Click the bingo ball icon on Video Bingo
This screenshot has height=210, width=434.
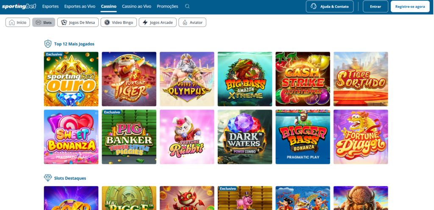[x=107, y=22]
